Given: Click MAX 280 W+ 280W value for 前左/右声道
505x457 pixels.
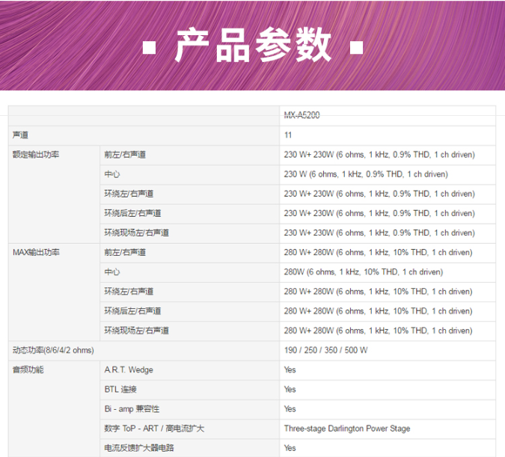Looking at the screenshot, I should click(x=378, y=252).
